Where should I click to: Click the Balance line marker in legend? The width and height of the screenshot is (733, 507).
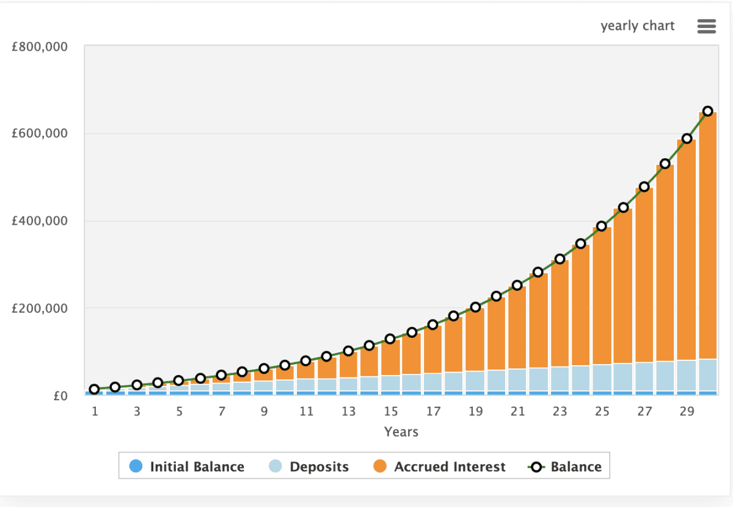(536, 467)
